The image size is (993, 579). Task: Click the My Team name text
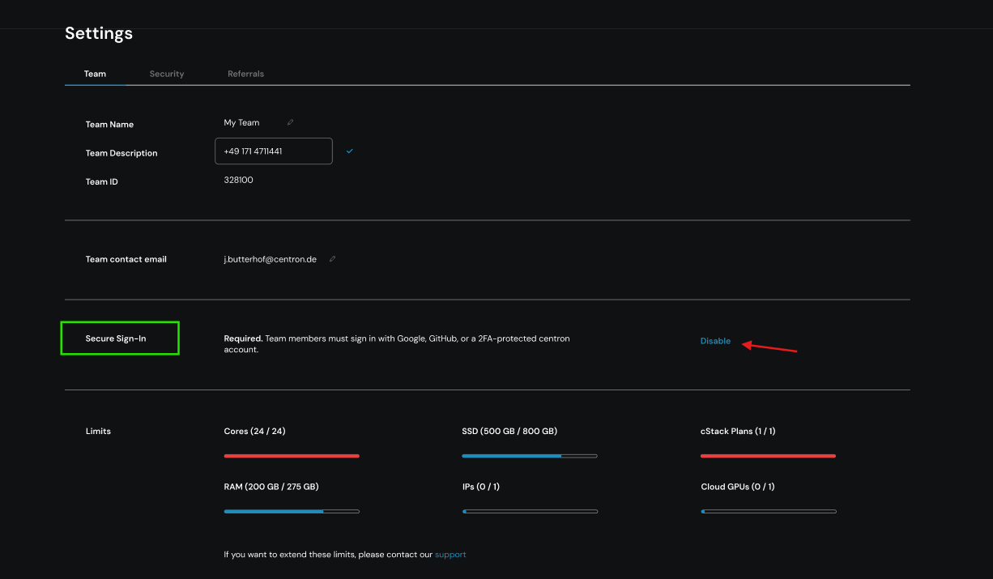[x=241, y=123]
